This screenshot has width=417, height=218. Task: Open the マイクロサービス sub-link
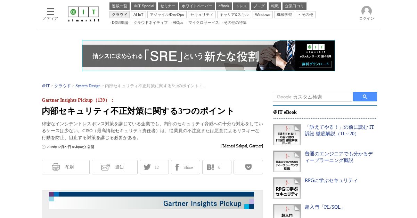pyautogui.click(x=204, y=23)
